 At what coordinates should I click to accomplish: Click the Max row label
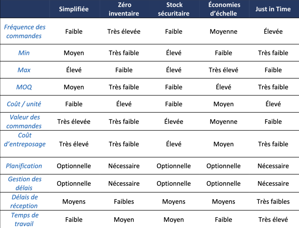[x=24, y=70]
